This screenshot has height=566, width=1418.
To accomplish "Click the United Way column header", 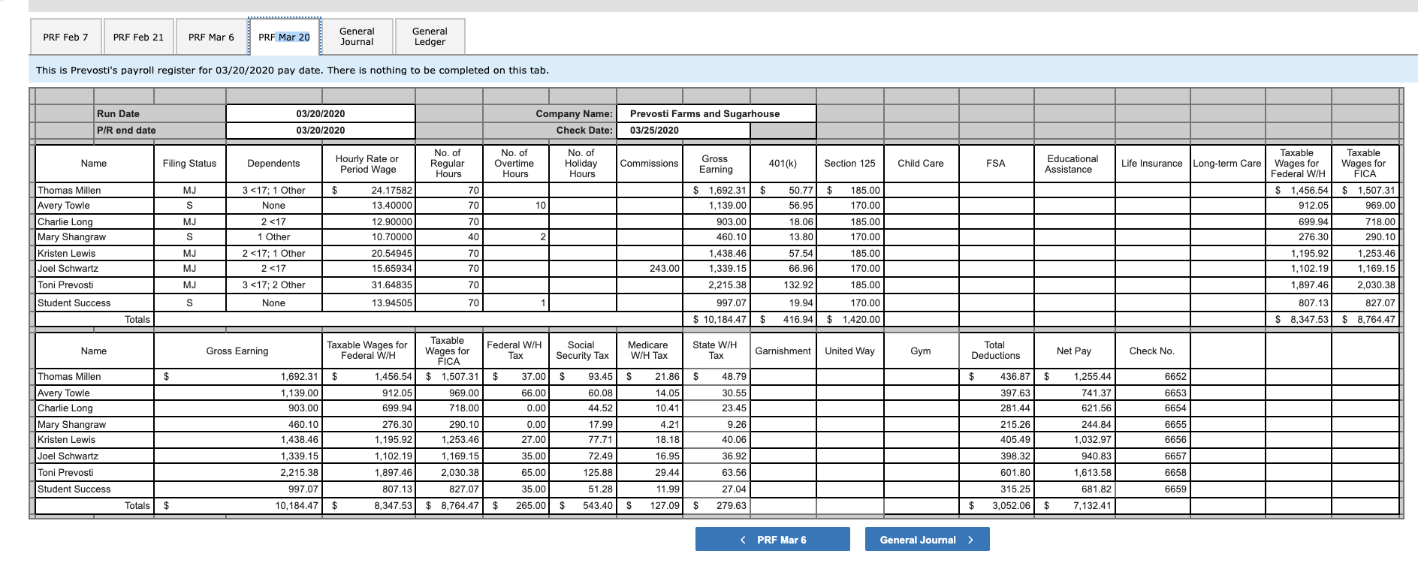I will [x=849, y=351].
